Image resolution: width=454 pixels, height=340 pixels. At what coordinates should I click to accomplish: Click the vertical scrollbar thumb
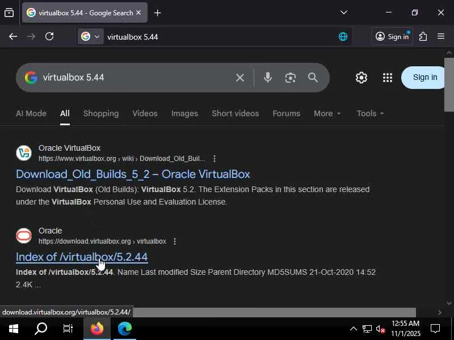point(449,84)
